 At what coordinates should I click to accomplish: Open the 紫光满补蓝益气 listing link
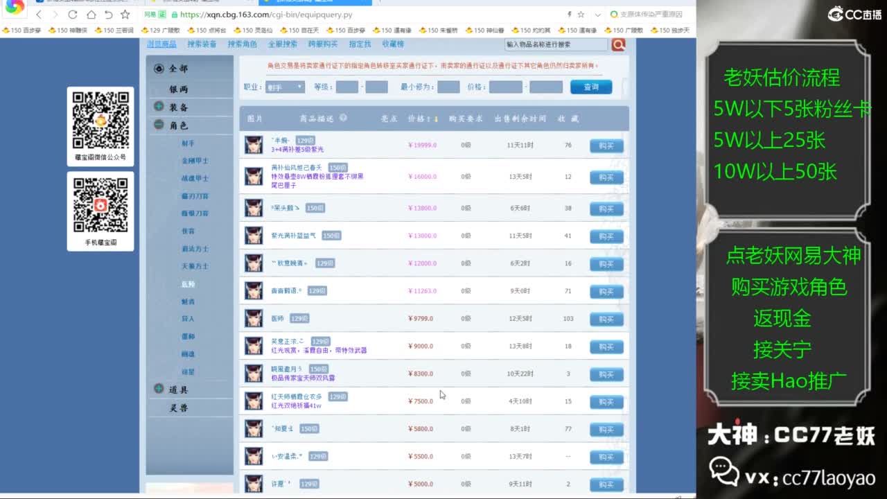coord(294,236)
